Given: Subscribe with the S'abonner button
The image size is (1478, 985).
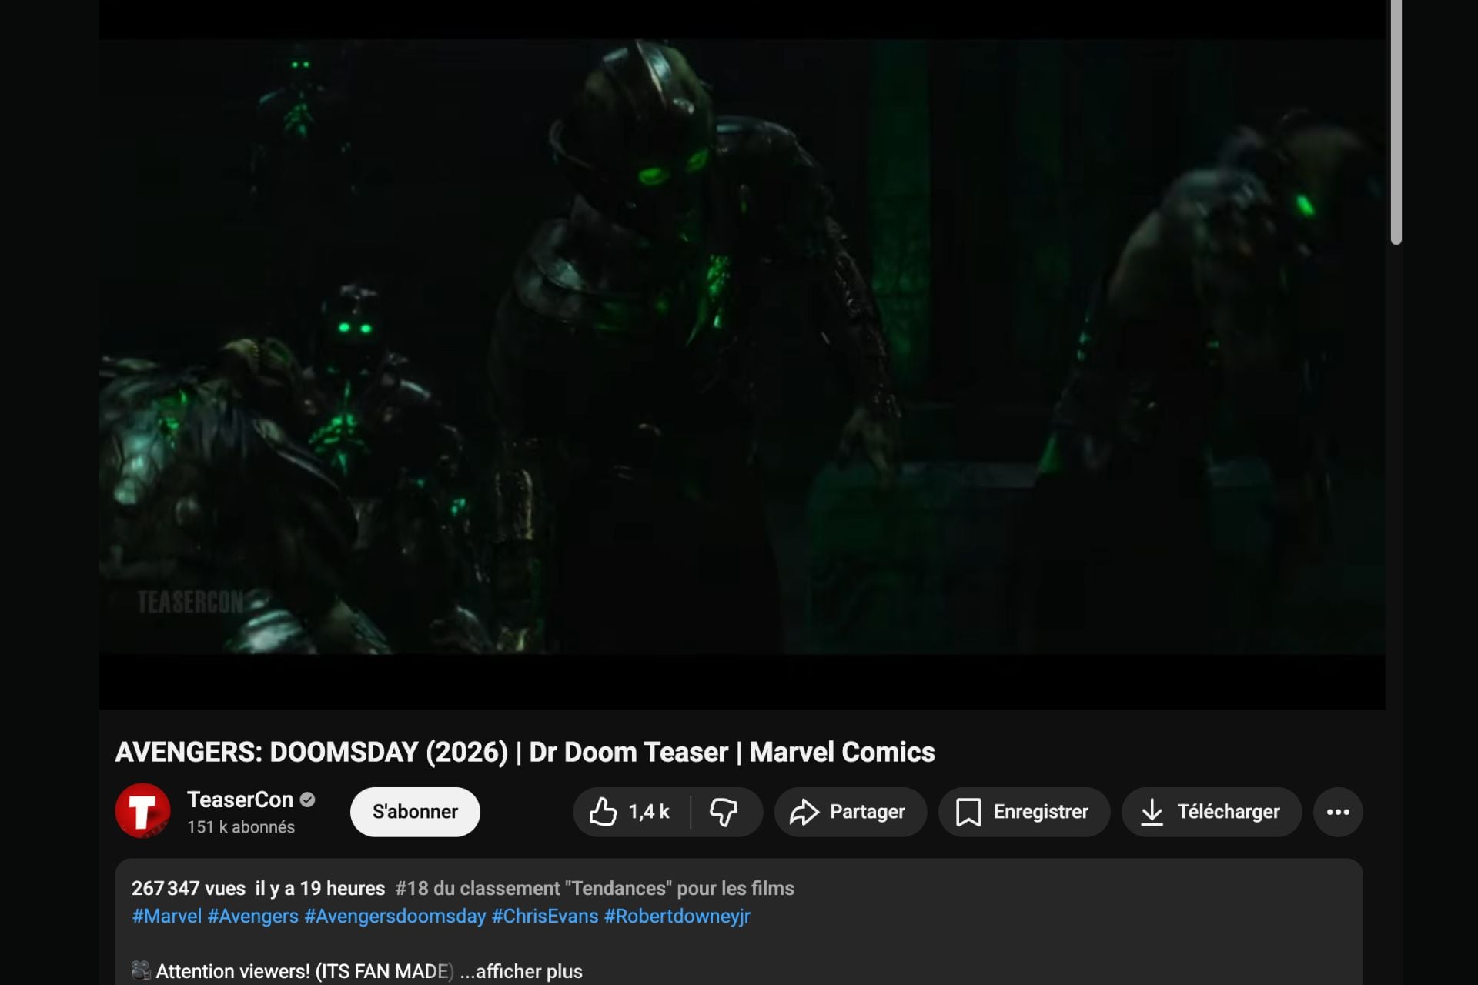Looking at the screenshot, I should [415, 812].
